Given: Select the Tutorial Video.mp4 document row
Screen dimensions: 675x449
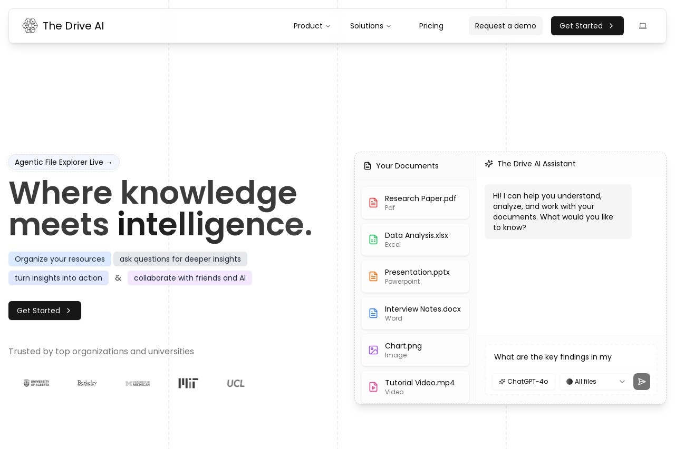Looking at the screenshot, I should pos(415,387).
